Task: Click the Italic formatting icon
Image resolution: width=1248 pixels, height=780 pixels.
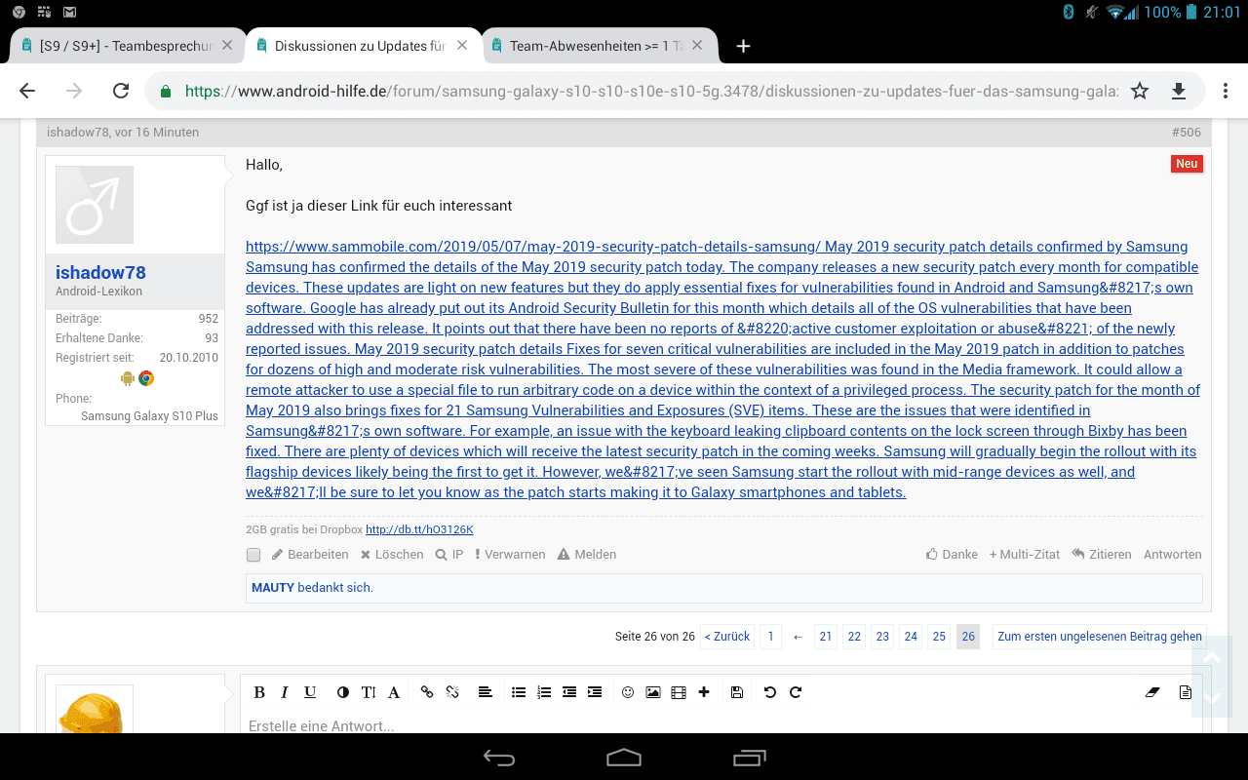Action: click(285, 692)
